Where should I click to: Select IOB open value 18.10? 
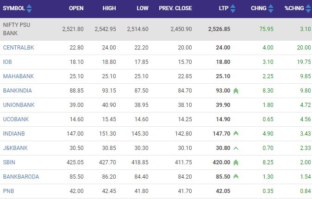(76, 62)
